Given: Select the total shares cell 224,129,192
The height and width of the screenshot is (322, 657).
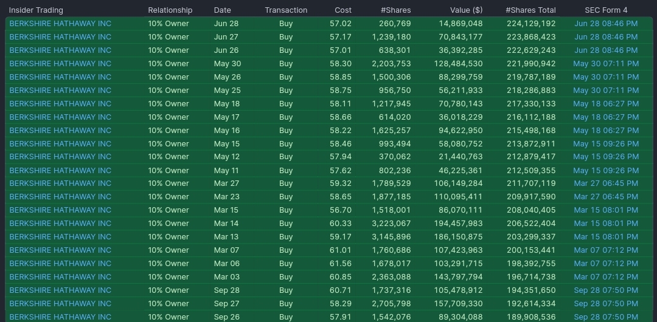Looking at the screenshot, I should [x=531, y=24].
